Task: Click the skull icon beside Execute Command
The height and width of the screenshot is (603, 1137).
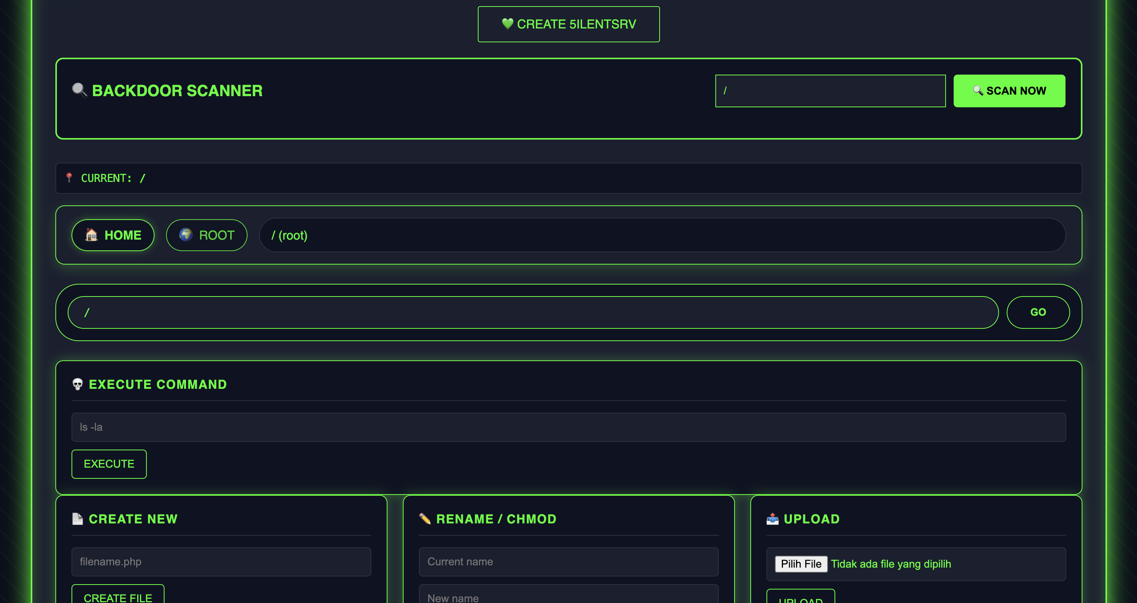Action: (78, 384)
